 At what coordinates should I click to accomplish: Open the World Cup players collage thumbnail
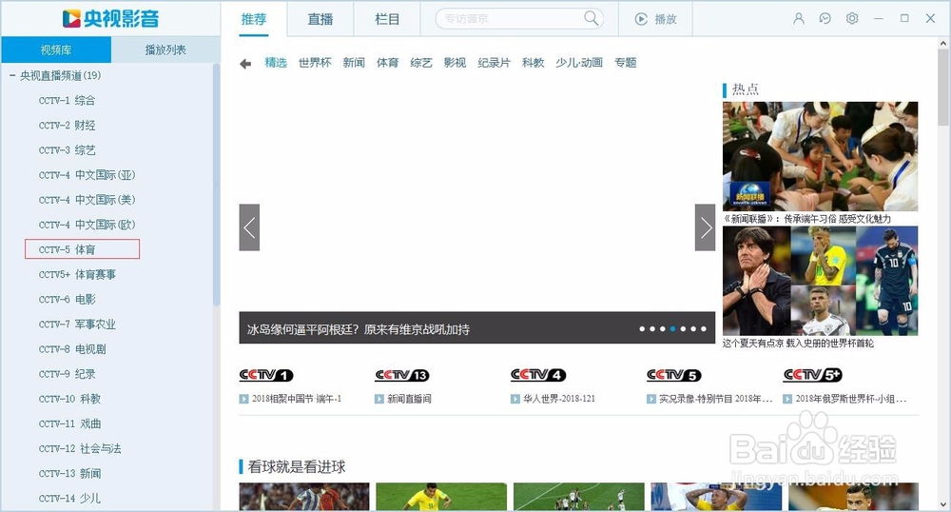(820, 281)
